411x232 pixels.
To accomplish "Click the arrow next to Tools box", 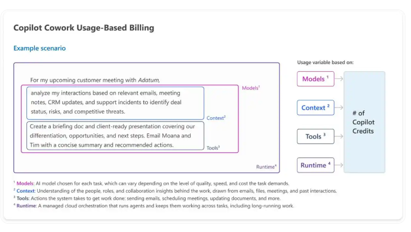I will coord(339,136).
